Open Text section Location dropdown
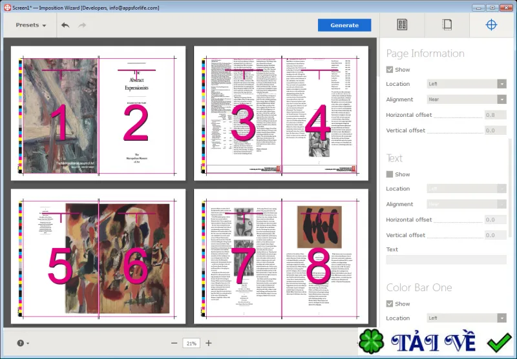517x359 pixels. (466, 189)
